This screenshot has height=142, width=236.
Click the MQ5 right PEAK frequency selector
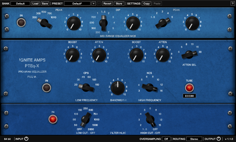(163, 23)
